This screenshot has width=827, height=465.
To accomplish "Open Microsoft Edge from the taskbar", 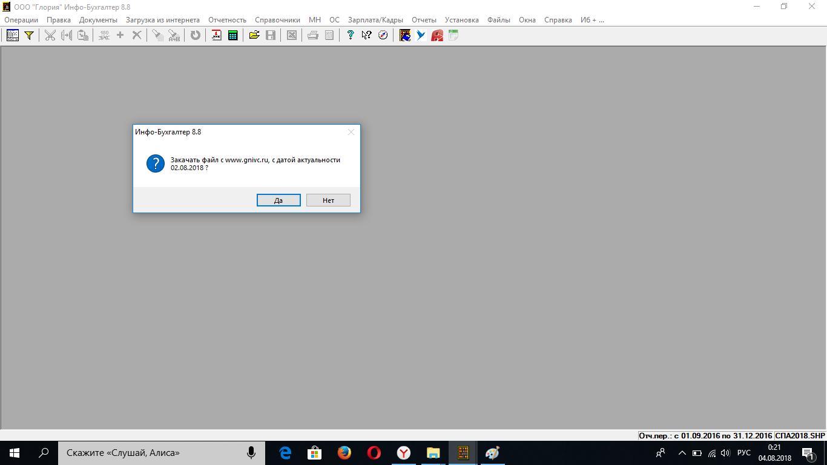I will click(285, 453).
